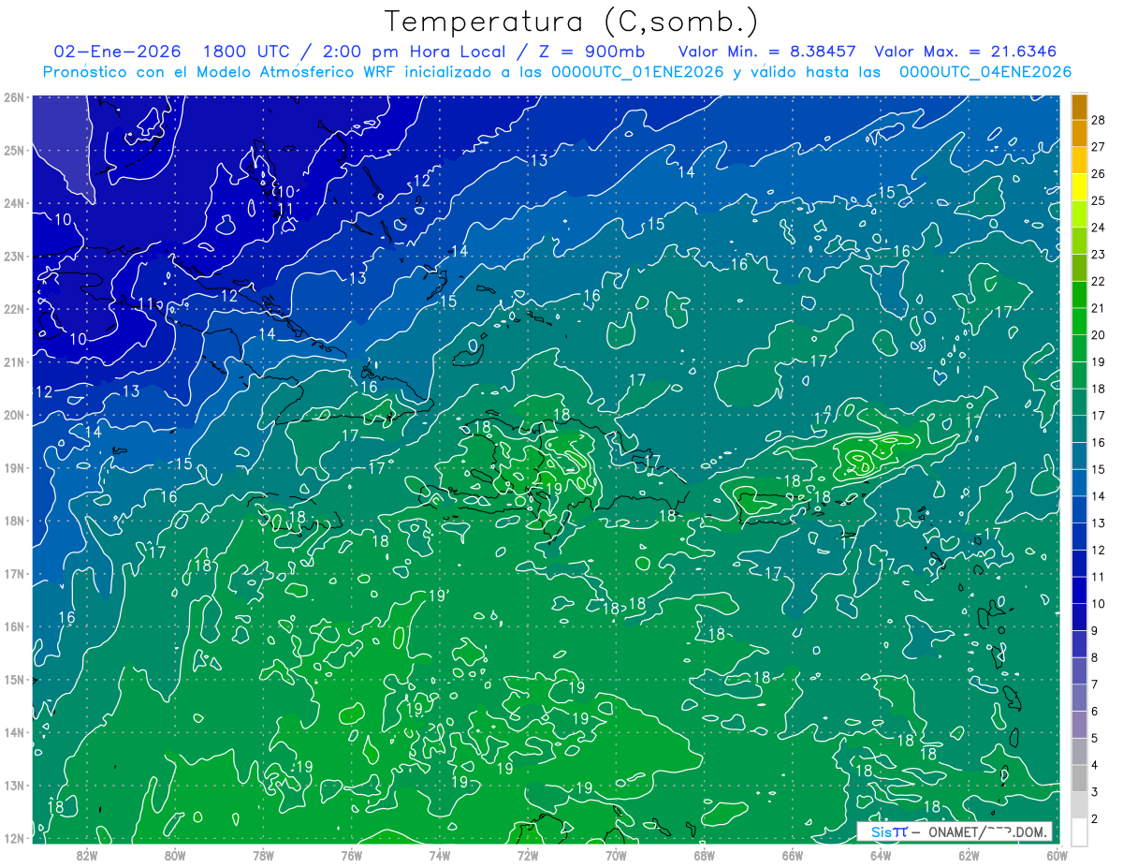The height and width of the screenshot is (868, 1123).
Task: Click the '16N' latitude axis label
Action: pos(14,626)
